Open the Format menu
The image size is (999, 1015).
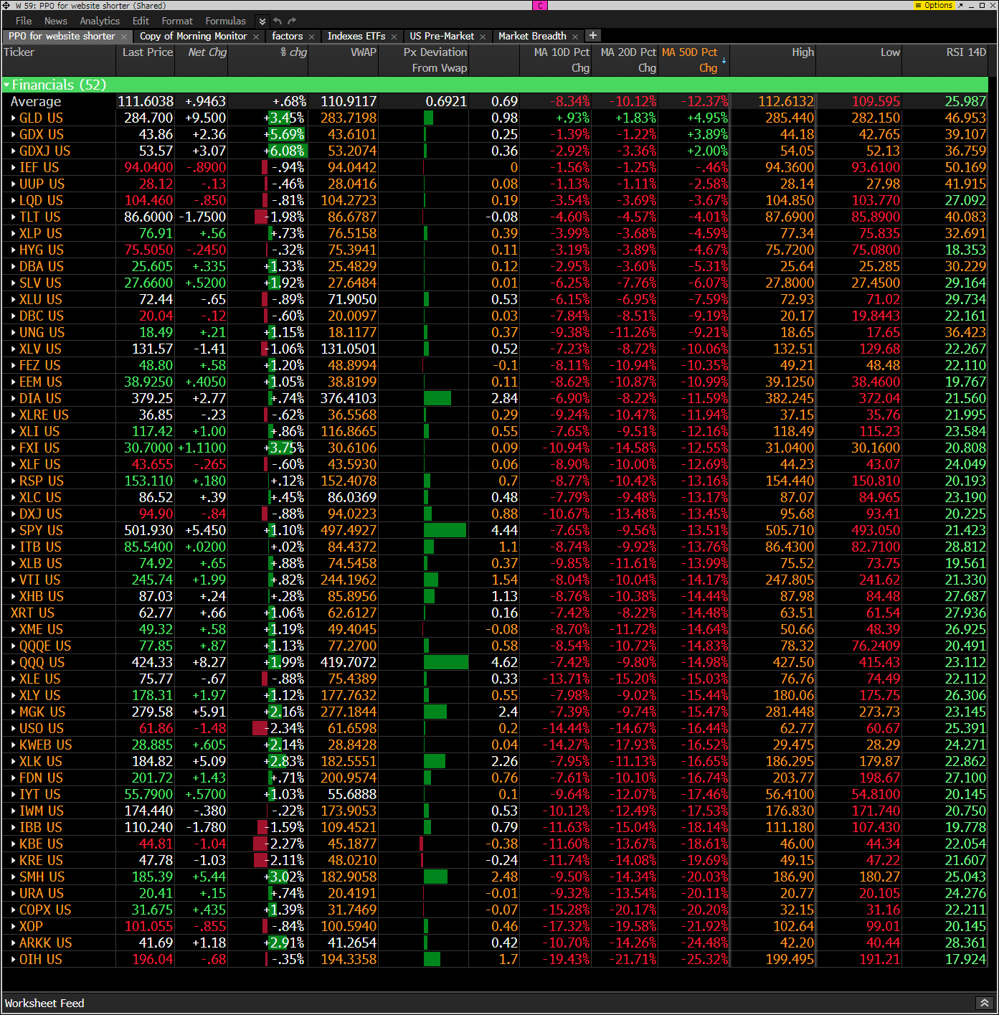pos(177,21)
